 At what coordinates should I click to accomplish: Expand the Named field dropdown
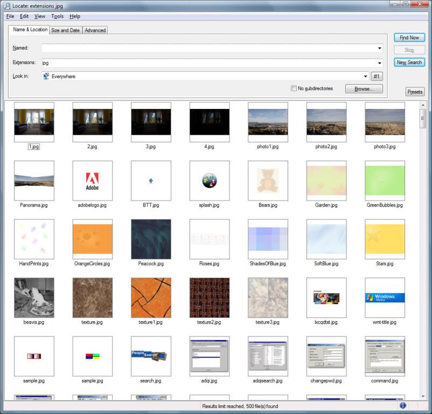tap(380, 49)
